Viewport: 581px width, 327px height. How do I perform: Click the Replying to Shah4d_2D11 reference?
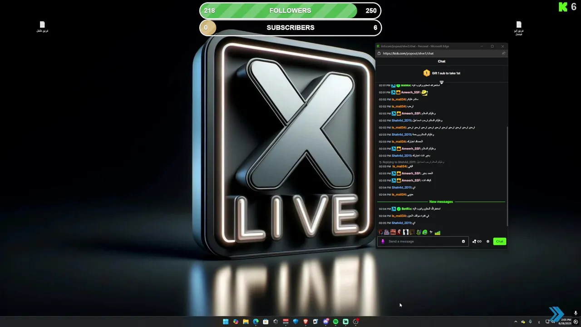pyautogui.click(x=412, y=162)
